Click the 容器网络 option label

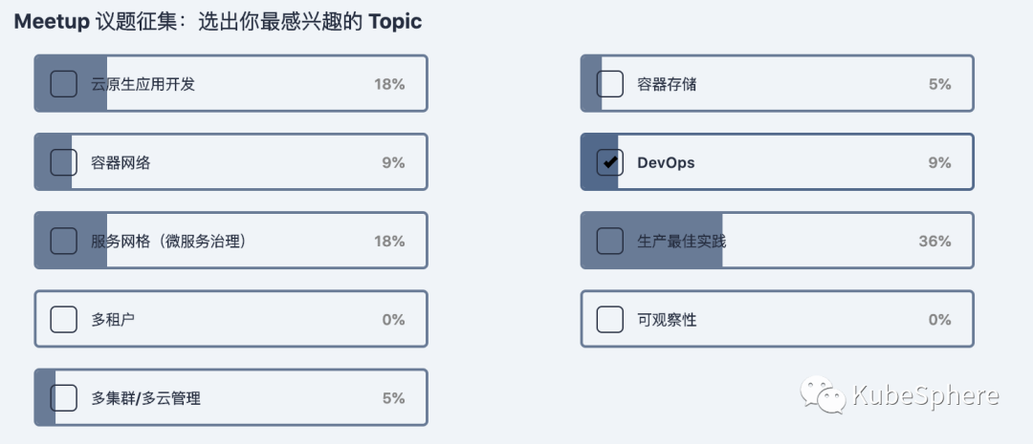point(121,162)
